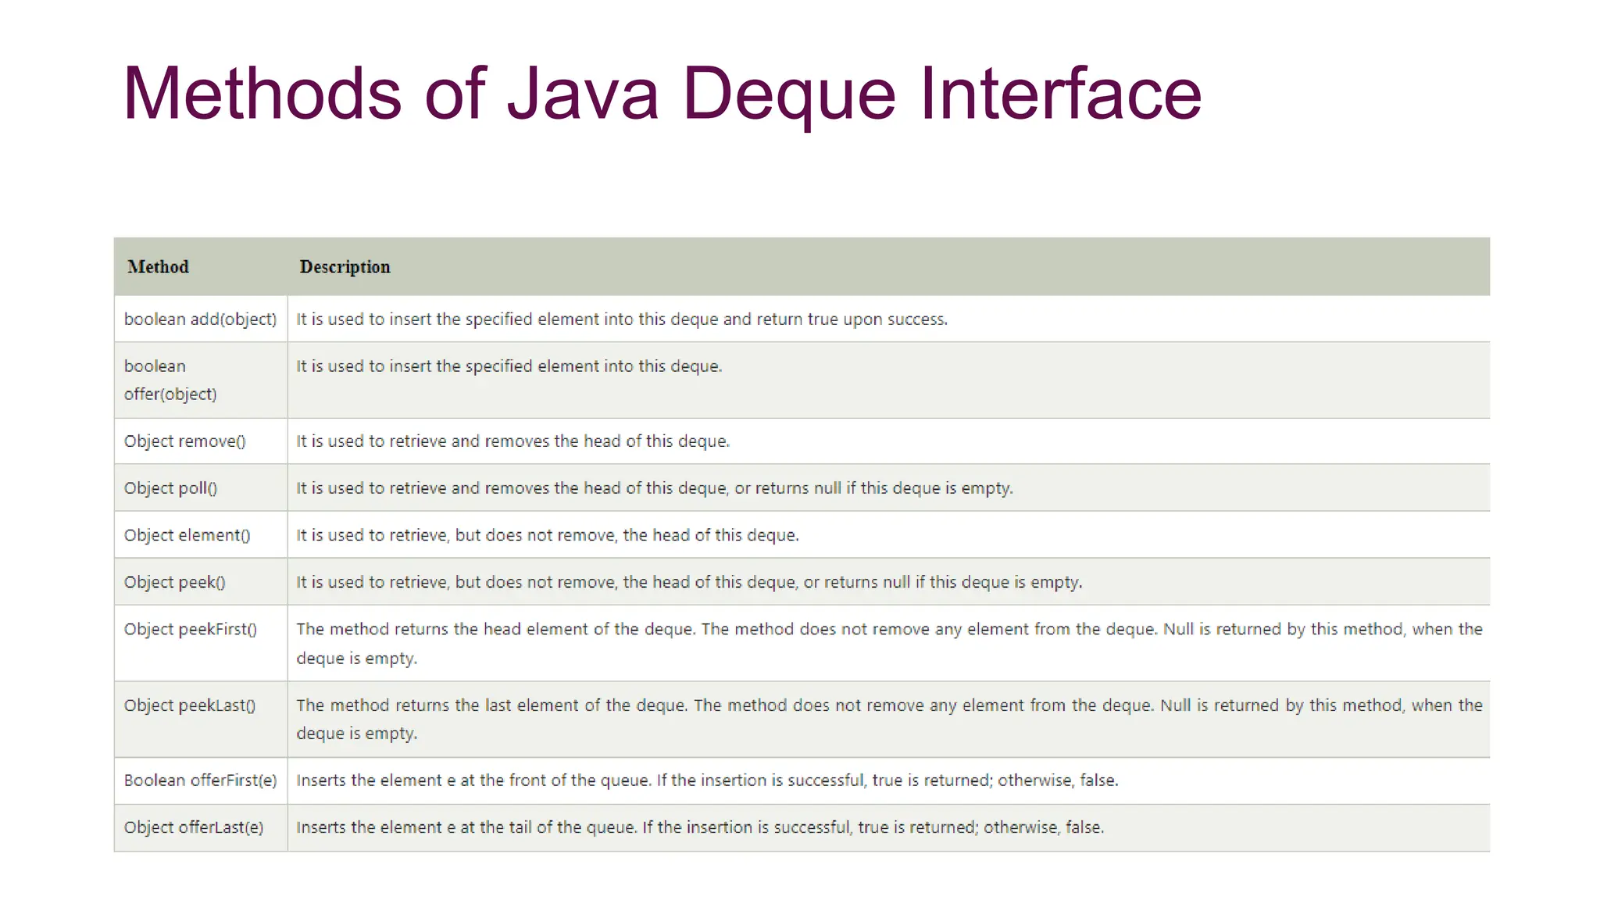Click peek description ending 'or returns null if this deque is empty'
1600x900 pixels.
point(943,582)
